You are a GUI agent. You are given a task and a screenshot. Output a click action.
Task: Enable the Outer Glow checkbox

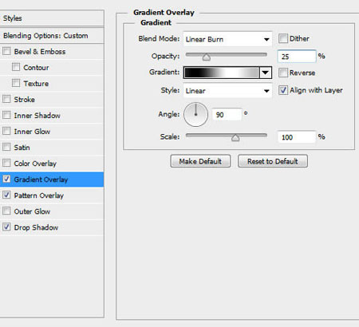tap(6, 211)
